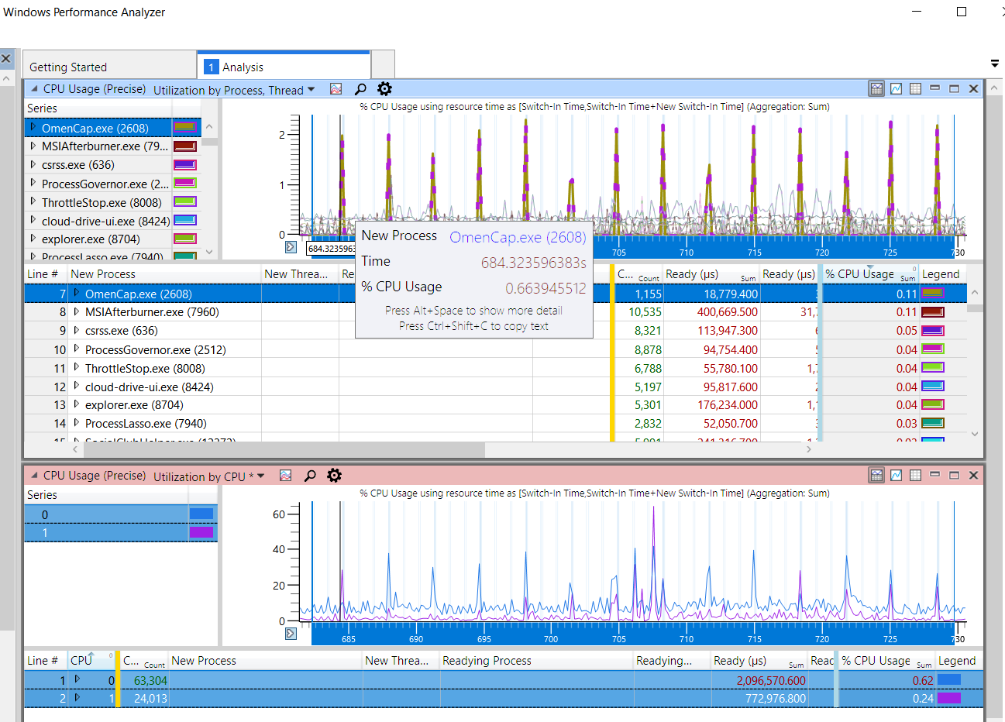Maximize the Windows Performance Analyzer window
The width and height of the screenshot is (1005, 722).
click(962, 12)
